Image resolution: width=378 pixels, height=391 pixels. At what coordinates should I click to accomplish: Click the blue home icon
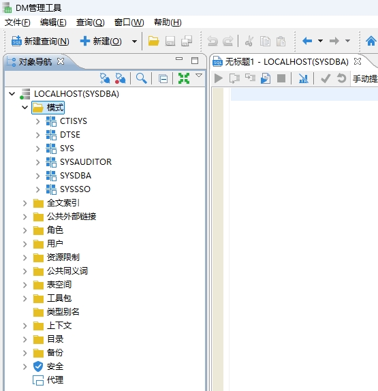(371, 41)
